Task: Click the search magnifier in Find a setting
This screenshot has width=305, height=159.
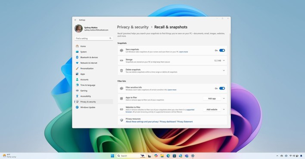Action: point(110,38)
